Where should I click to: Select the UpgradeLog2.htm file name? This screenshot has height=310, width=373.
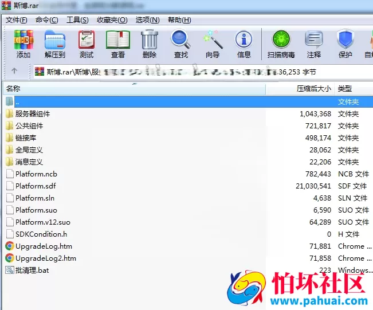click(46, 258)
